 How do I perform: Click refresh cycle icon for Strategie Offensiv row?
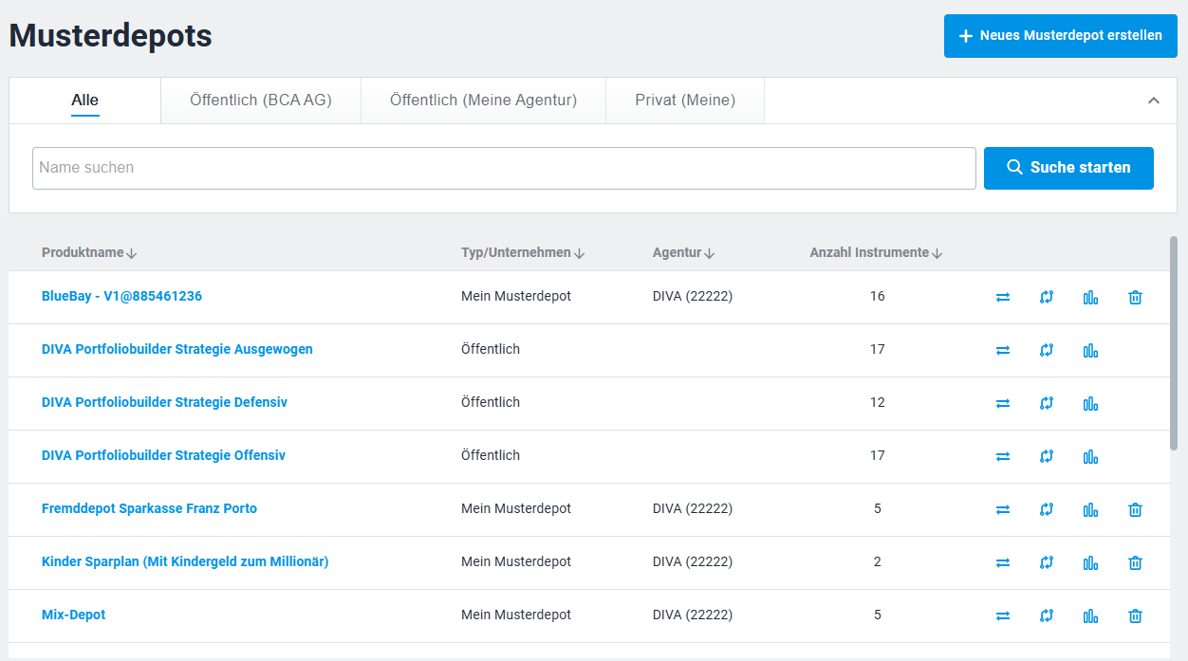[1047, 456]
